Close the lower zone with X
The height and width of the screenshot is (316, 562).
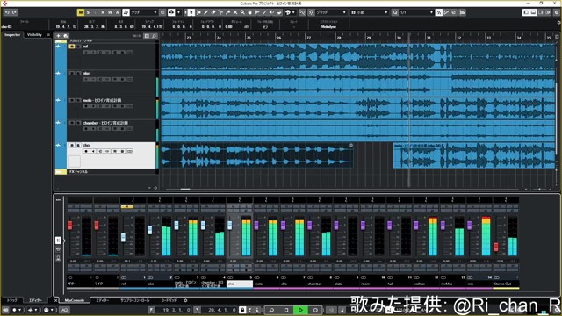[x=55, y=300]
